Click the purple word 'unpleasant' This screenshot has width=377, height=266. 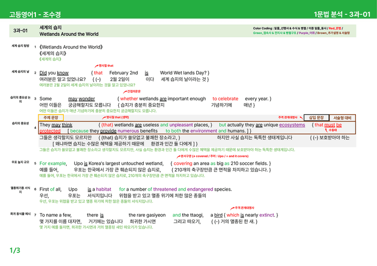181,125
